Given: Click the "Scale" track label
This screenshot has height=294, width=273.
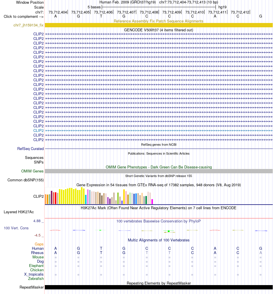Looking at the screenshot, I should point(39,7).
